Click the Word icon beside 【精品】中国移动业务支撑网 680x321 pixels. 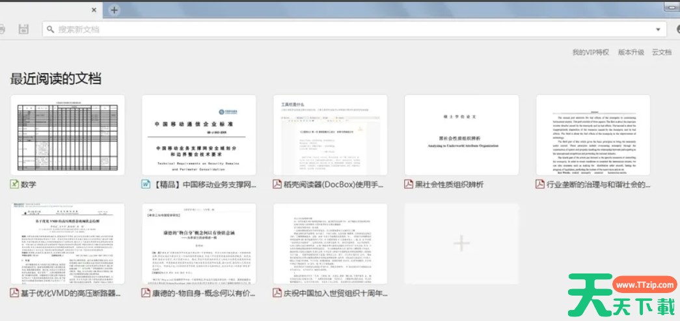click(x=146, y=184)
